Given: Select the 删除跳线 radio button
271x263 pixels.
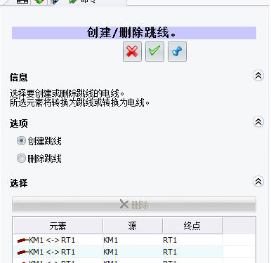Looking at the screenshot, I should [21, 159].
